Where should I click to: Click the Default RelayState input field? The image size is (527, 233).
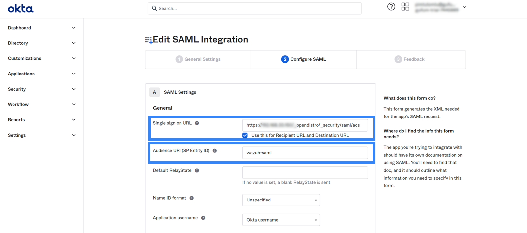305,173
